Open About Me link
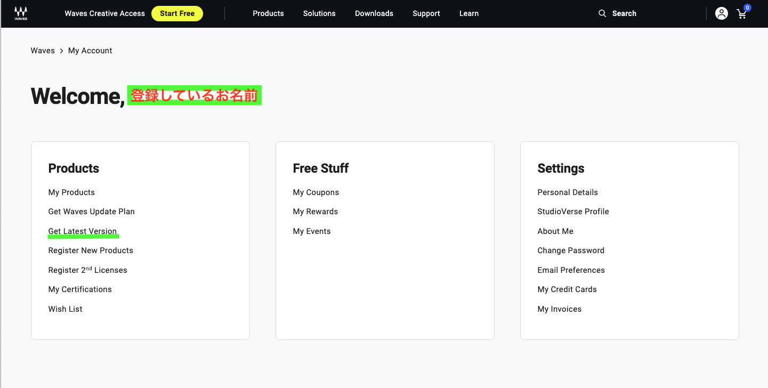 point(555,231)
